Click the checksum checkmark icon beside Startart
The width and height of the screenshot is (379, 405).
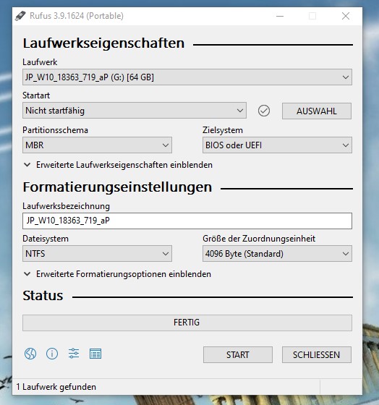click(264, 111)
